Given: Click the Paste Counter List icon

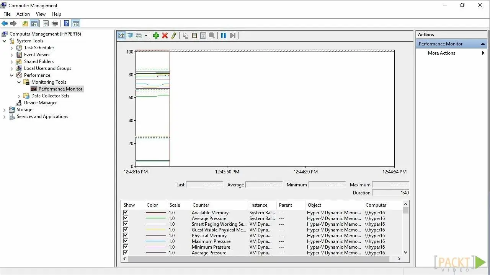Looking at the screenshot, I should 194,36.
